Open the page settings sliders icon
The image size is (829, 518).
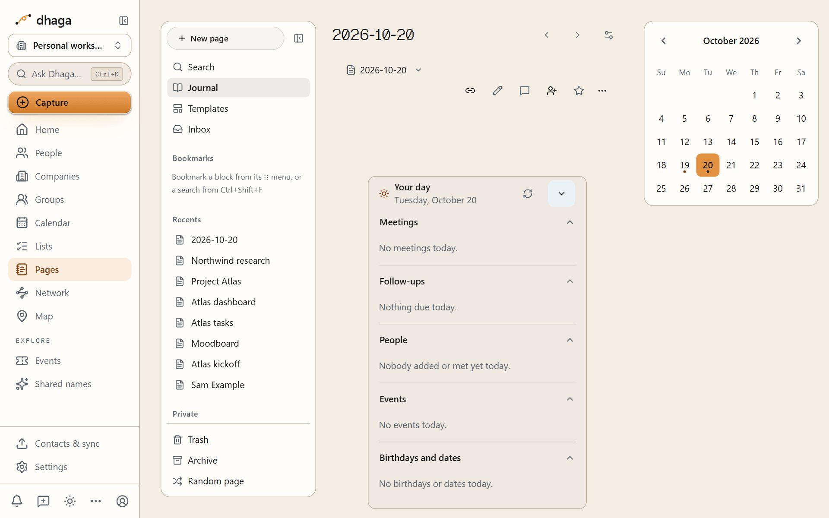(x=609, y=35)
